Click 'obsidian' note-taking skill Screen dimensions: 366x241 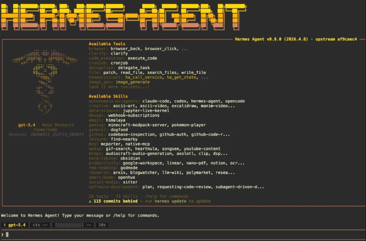point(130,158)
